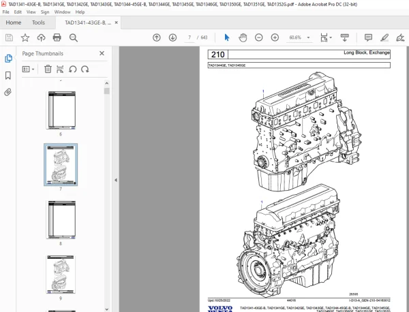Viewport: 409px width, 312px height.
Task: Open the Help menu
Action: point(80,12)
